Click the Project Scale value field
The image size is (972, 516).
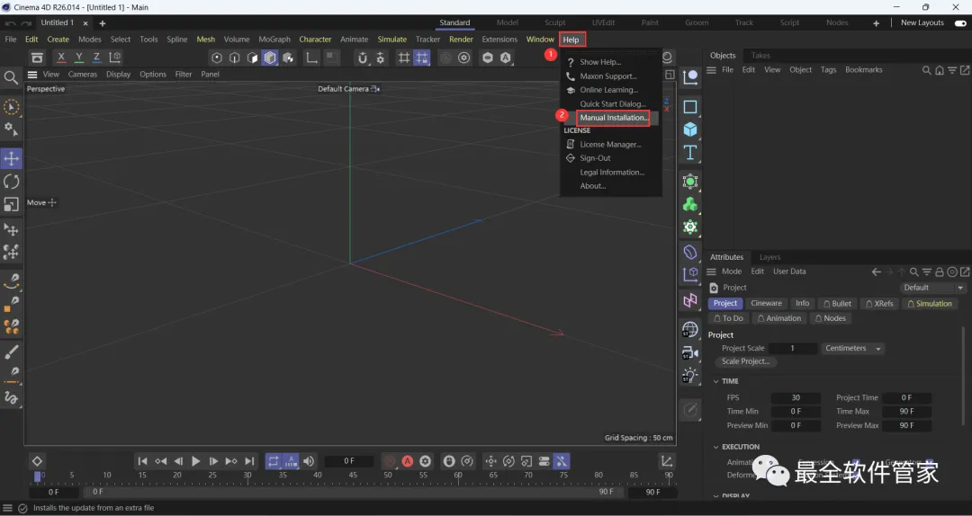pyautogui.click(x=792, y=349)
